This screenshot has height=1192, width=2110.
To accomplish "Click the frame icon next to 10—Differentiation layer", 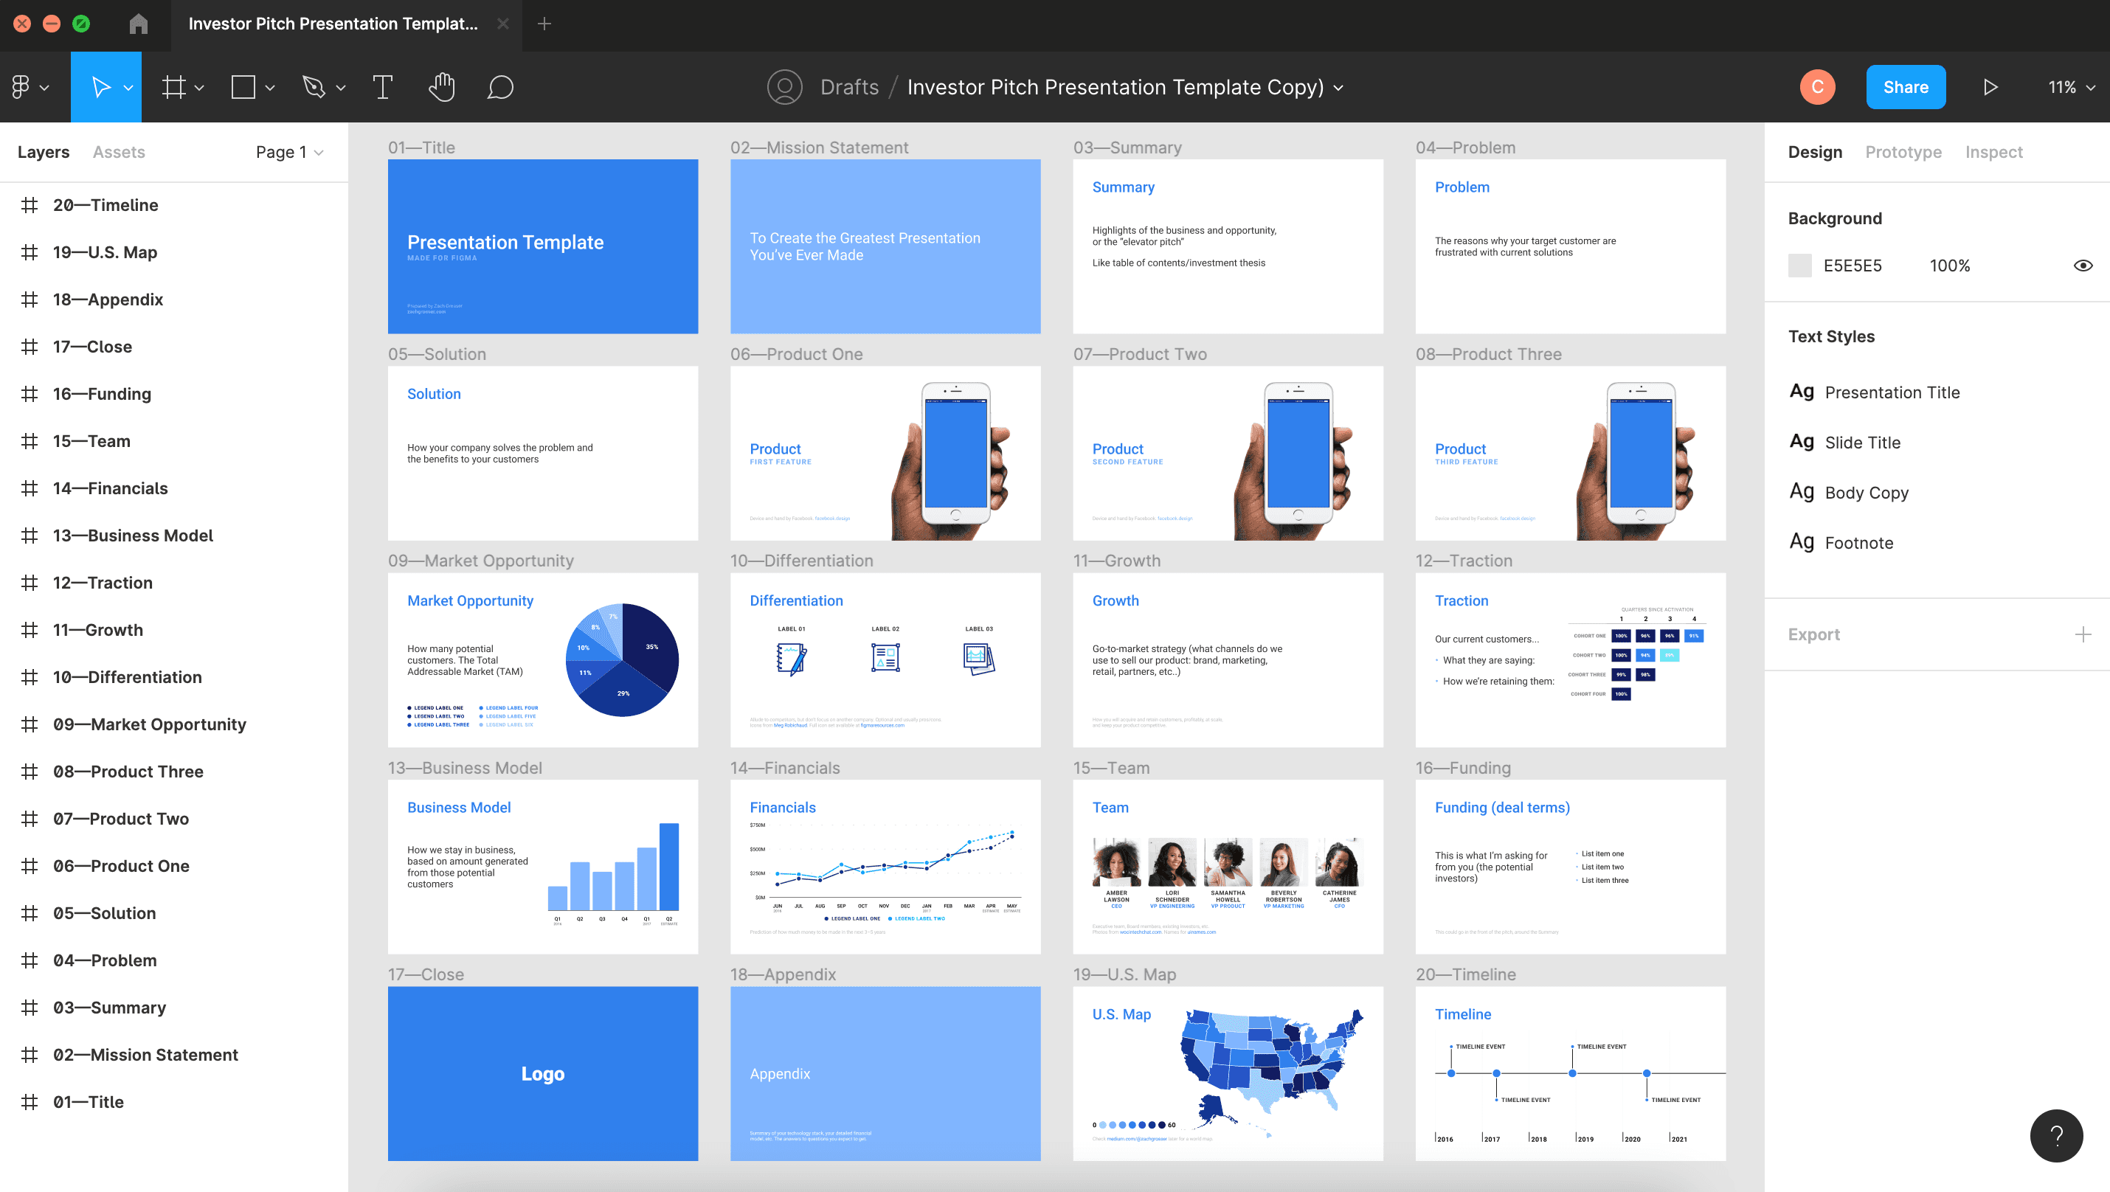I will click(x=30, y=677).
